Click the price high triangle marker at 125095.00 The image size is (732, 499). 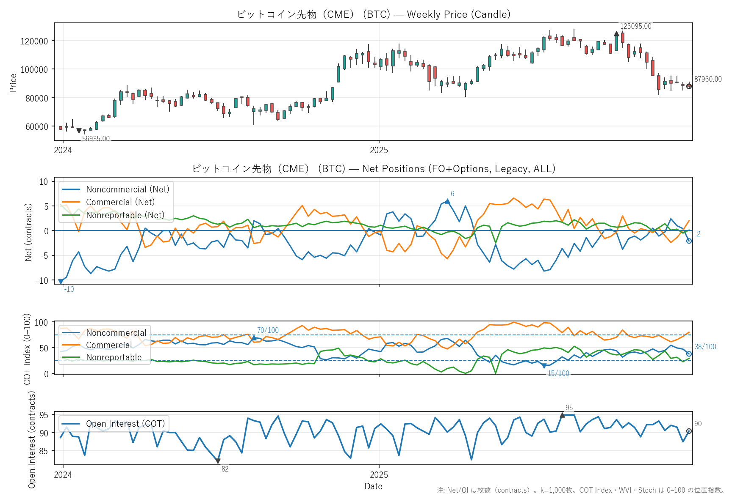(616, 34)
